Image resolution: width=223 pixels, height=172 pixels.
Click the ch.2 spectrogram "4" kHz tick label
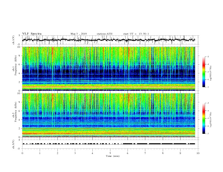[x=20, y=120]
